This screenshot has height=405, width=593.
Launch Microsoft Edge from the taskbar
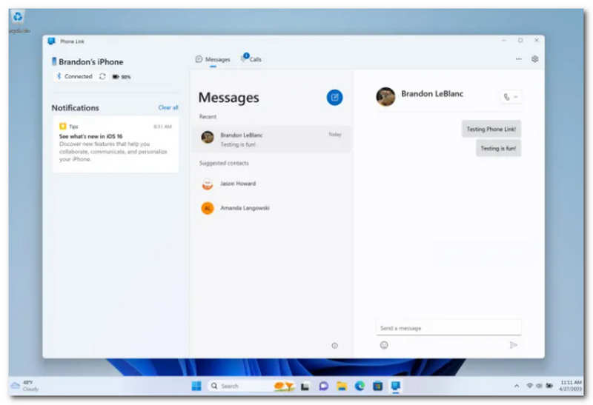(x=360, y=386)
